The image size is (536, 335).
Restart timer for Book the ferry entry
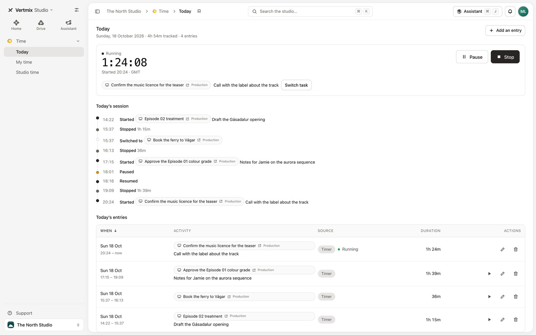489,296
